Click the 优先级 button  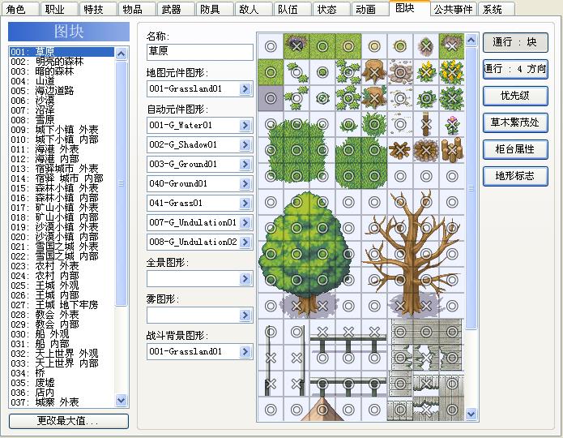click(515, 96)
